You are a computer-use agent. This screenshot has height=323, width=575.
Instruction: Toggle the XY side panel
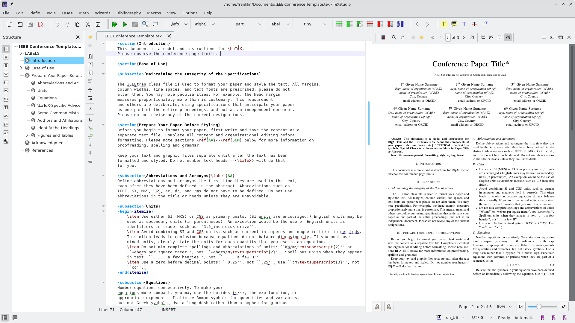(6, 133)
